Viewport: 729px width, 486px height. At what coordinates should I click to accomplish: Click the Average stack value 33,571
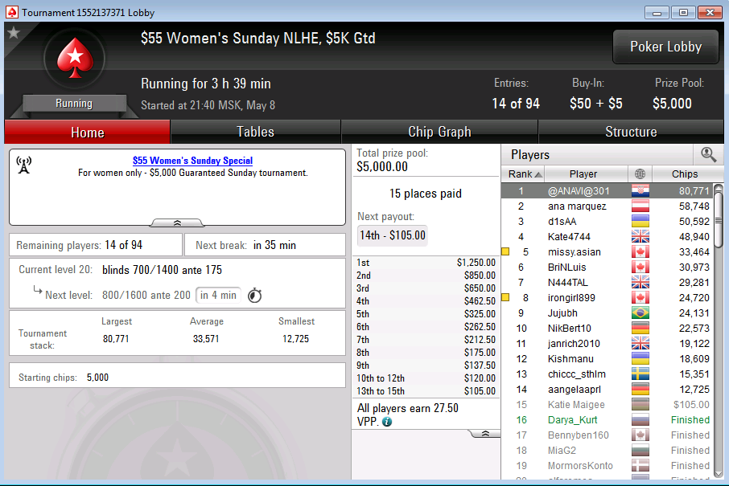click(x=206, y=339)
